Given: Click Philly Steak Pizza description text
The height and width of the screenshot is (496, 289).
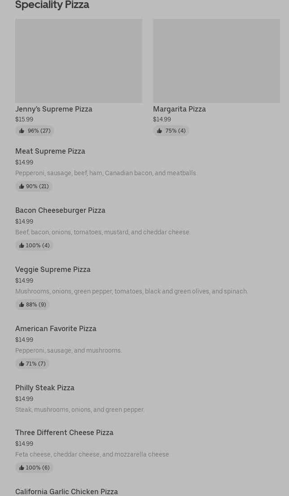Looking at the screenshot, I should [80, 410].
